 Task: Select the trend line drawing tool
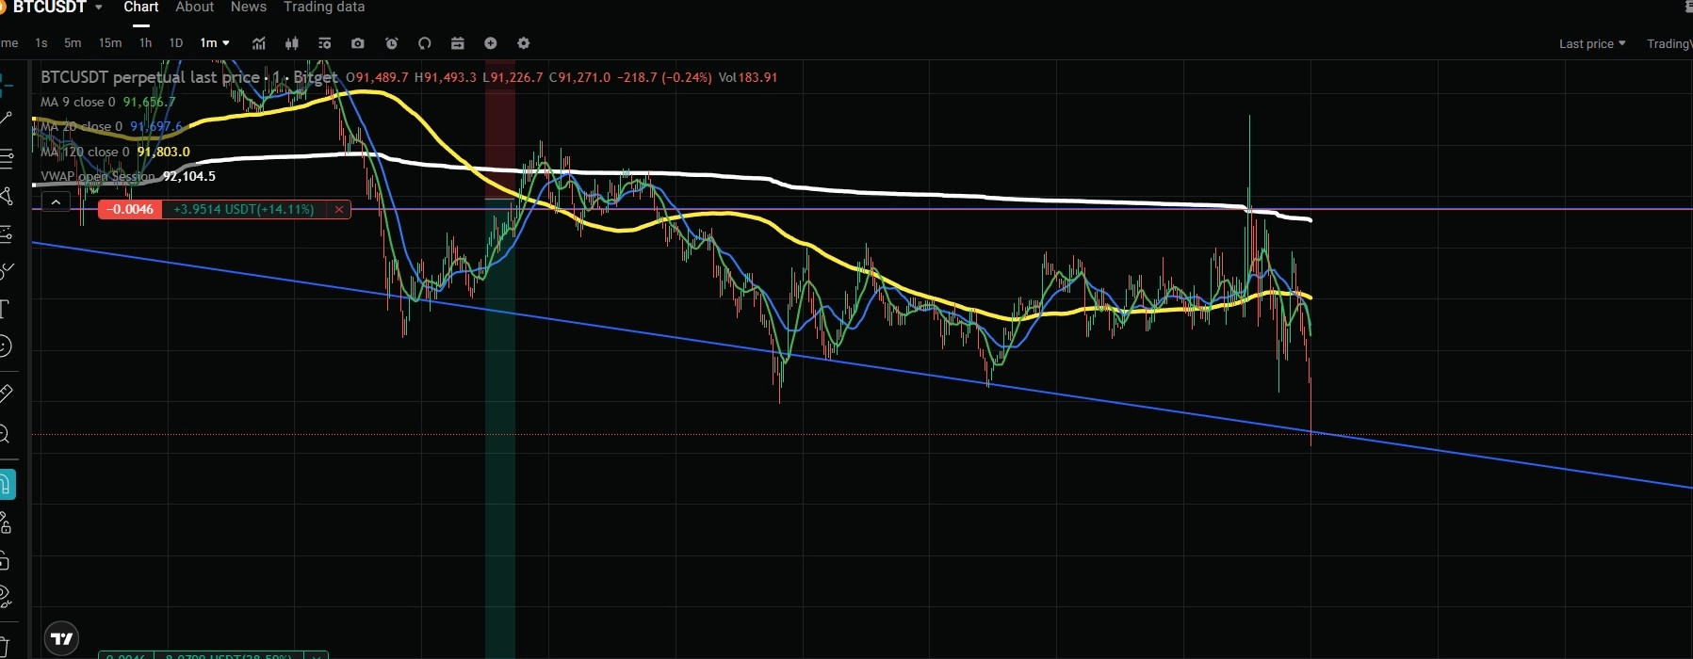6,119
